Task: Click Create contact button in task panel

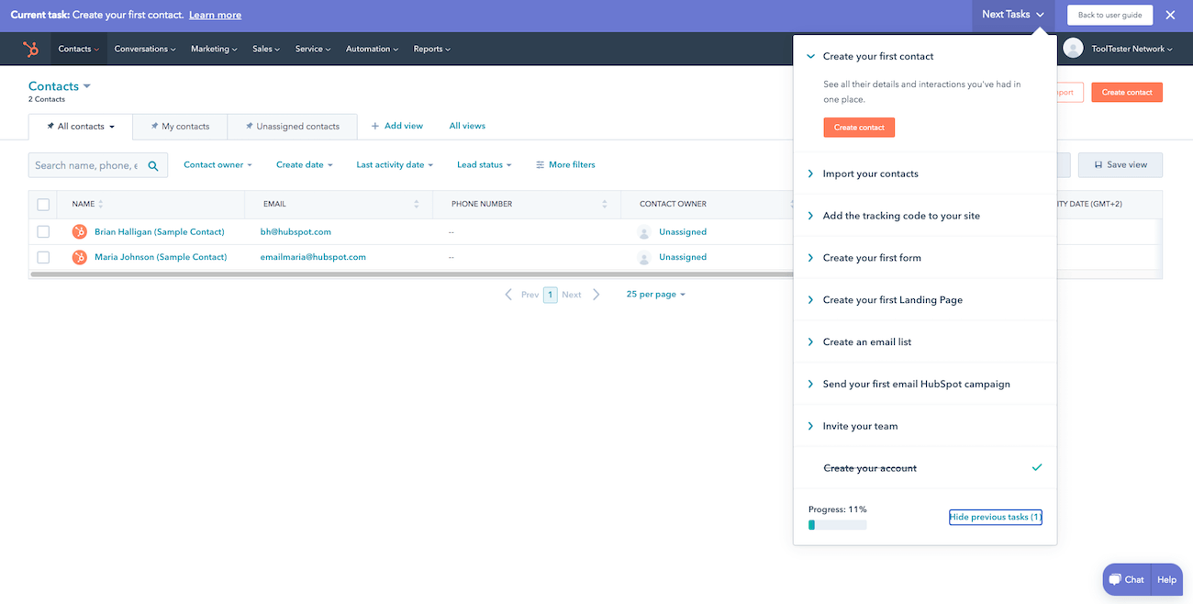Action: point(859,128)
